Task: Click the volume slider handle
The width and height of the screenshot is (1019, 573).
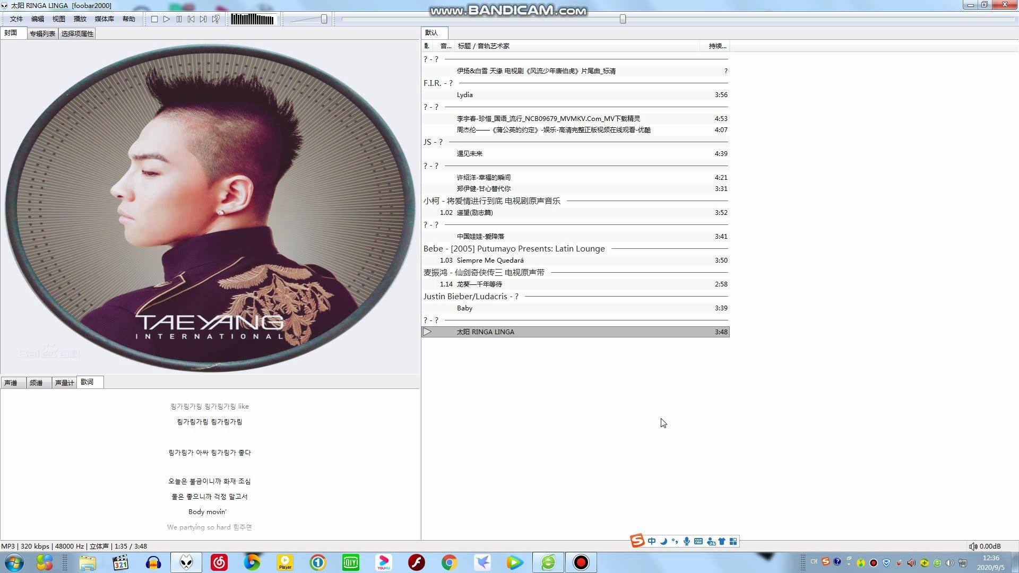Action: (x=324, y=19)
